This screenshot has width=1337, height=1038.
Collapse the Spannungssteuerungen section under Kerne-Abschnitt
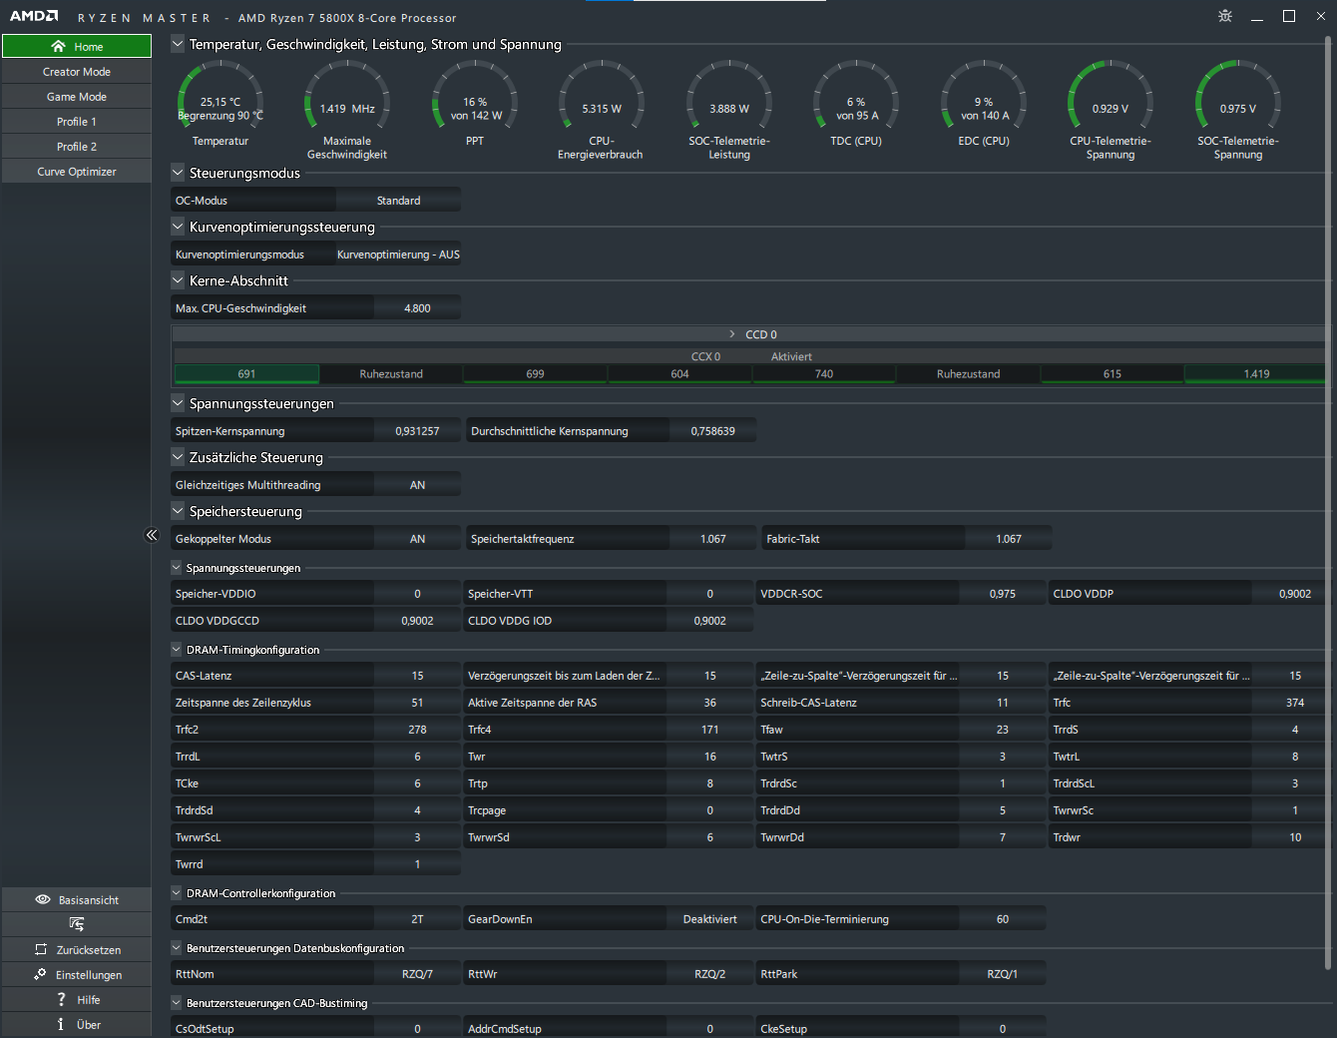tap(178, 403)
